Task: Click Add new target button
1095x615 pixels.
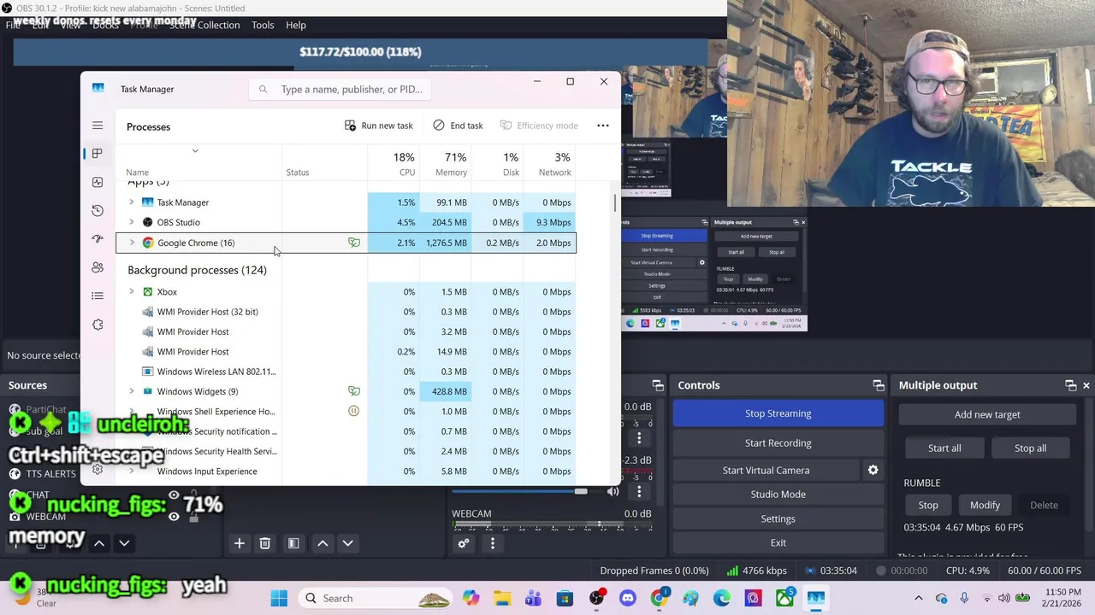Action: [x=987, y=414]
